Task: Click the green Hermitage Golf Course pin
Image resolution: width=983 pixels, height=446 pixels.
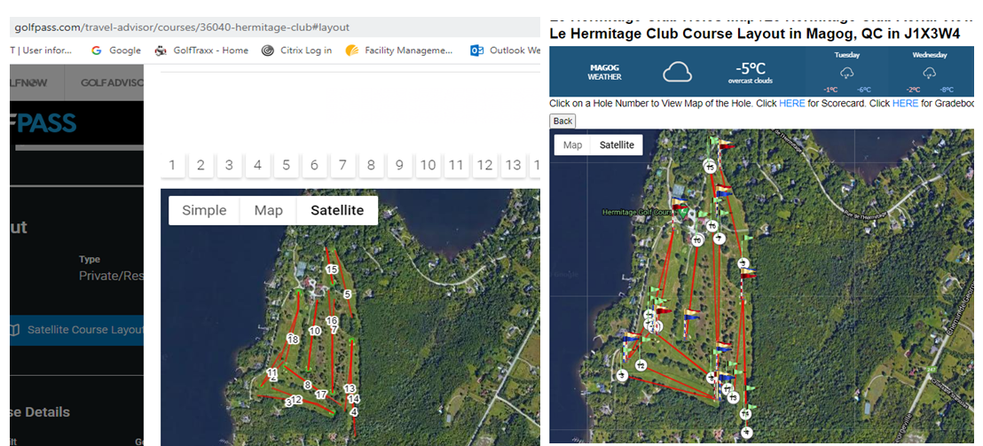Action: (x=683, y=213)
